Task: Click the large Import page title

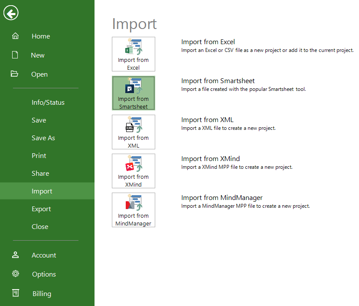Action: 134,24
